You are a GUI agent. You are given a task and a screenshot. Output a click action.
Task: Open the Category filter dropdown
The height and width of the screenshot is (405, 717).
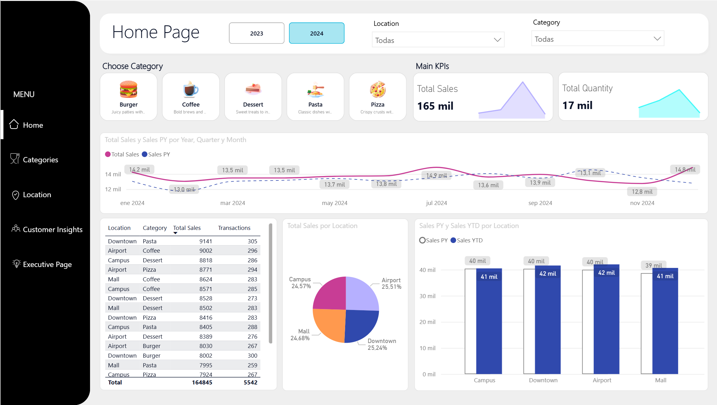(597, 38)
